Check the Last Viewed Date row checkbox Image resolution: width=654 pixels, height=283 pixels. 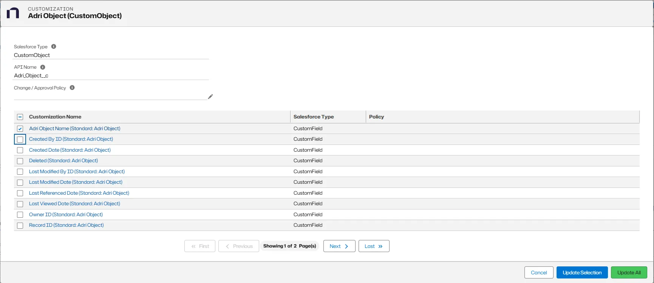20,204
